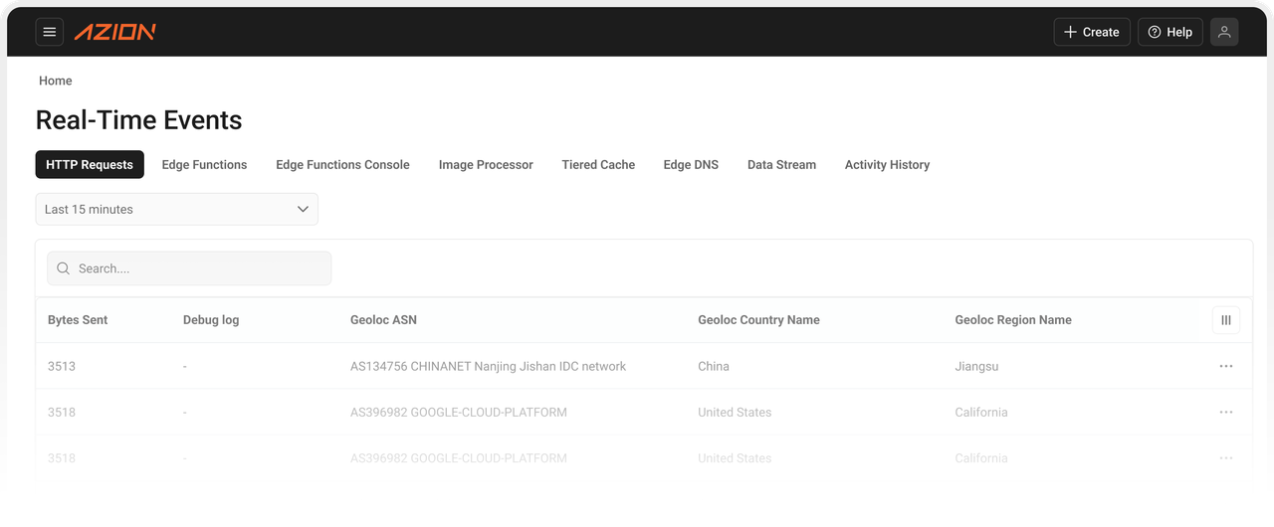Screen dimensions: 1274x527
Task: Select the Image Processor tab
Action: [x=486, y=165]
